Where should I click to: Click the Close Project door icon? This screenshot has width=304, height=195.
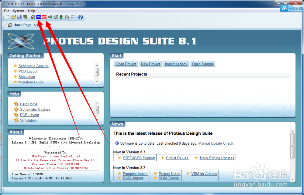coord(25,17)
